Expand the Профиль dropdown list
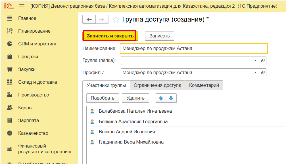The width and height of the screenshot is (286, 164). [255, 73]
